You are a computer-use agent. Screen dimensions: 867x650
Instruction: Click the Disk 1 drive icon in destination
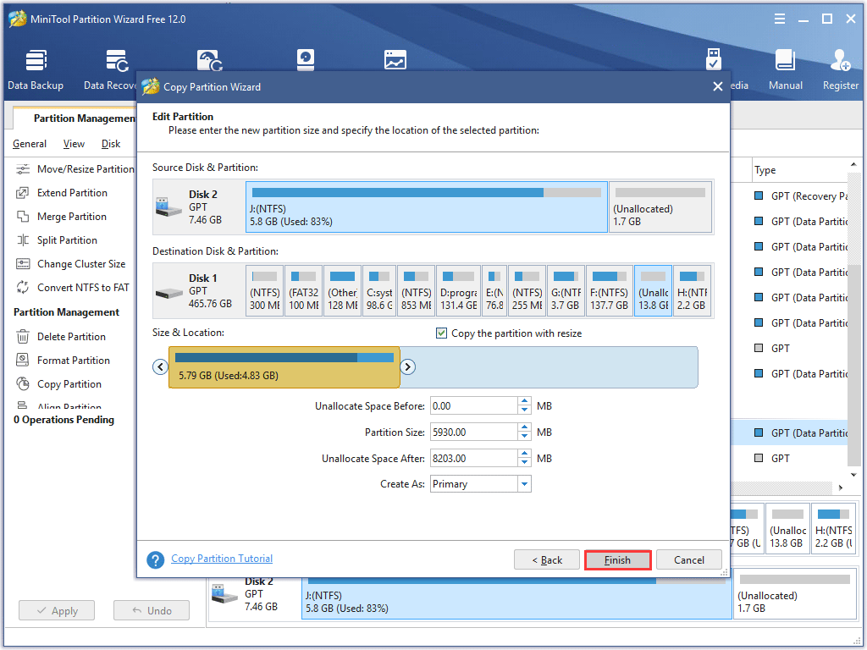click(168, 292)
